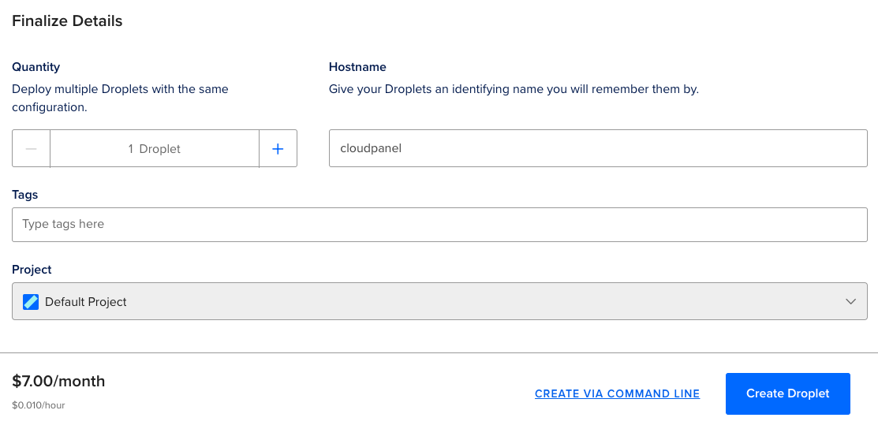Open the Create via Command Line link

617,393
